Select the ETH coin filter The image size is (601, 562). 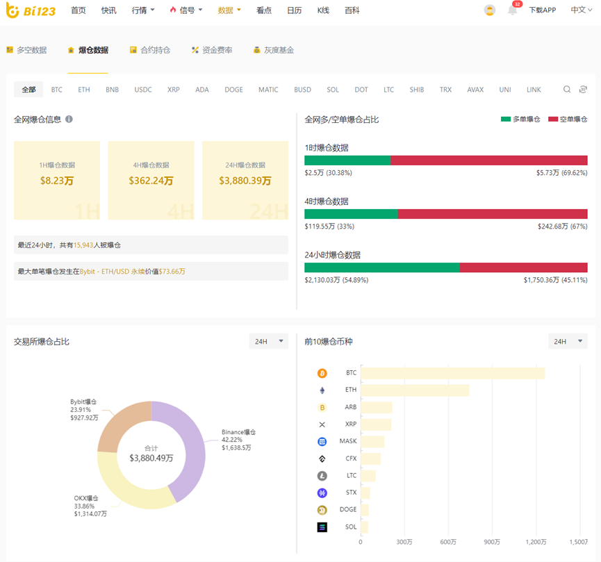[x=84, y=90]
